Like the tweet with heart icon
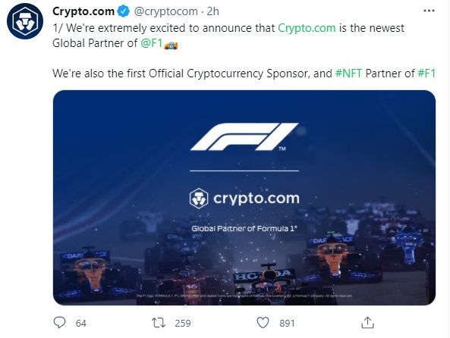450x338 pixels. point(263,323)
